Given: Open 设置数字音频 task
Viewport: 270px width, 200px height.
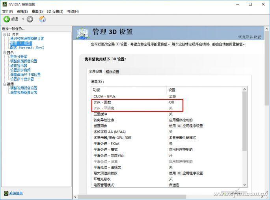Looking at the screenshot, I should click(20, 70).
